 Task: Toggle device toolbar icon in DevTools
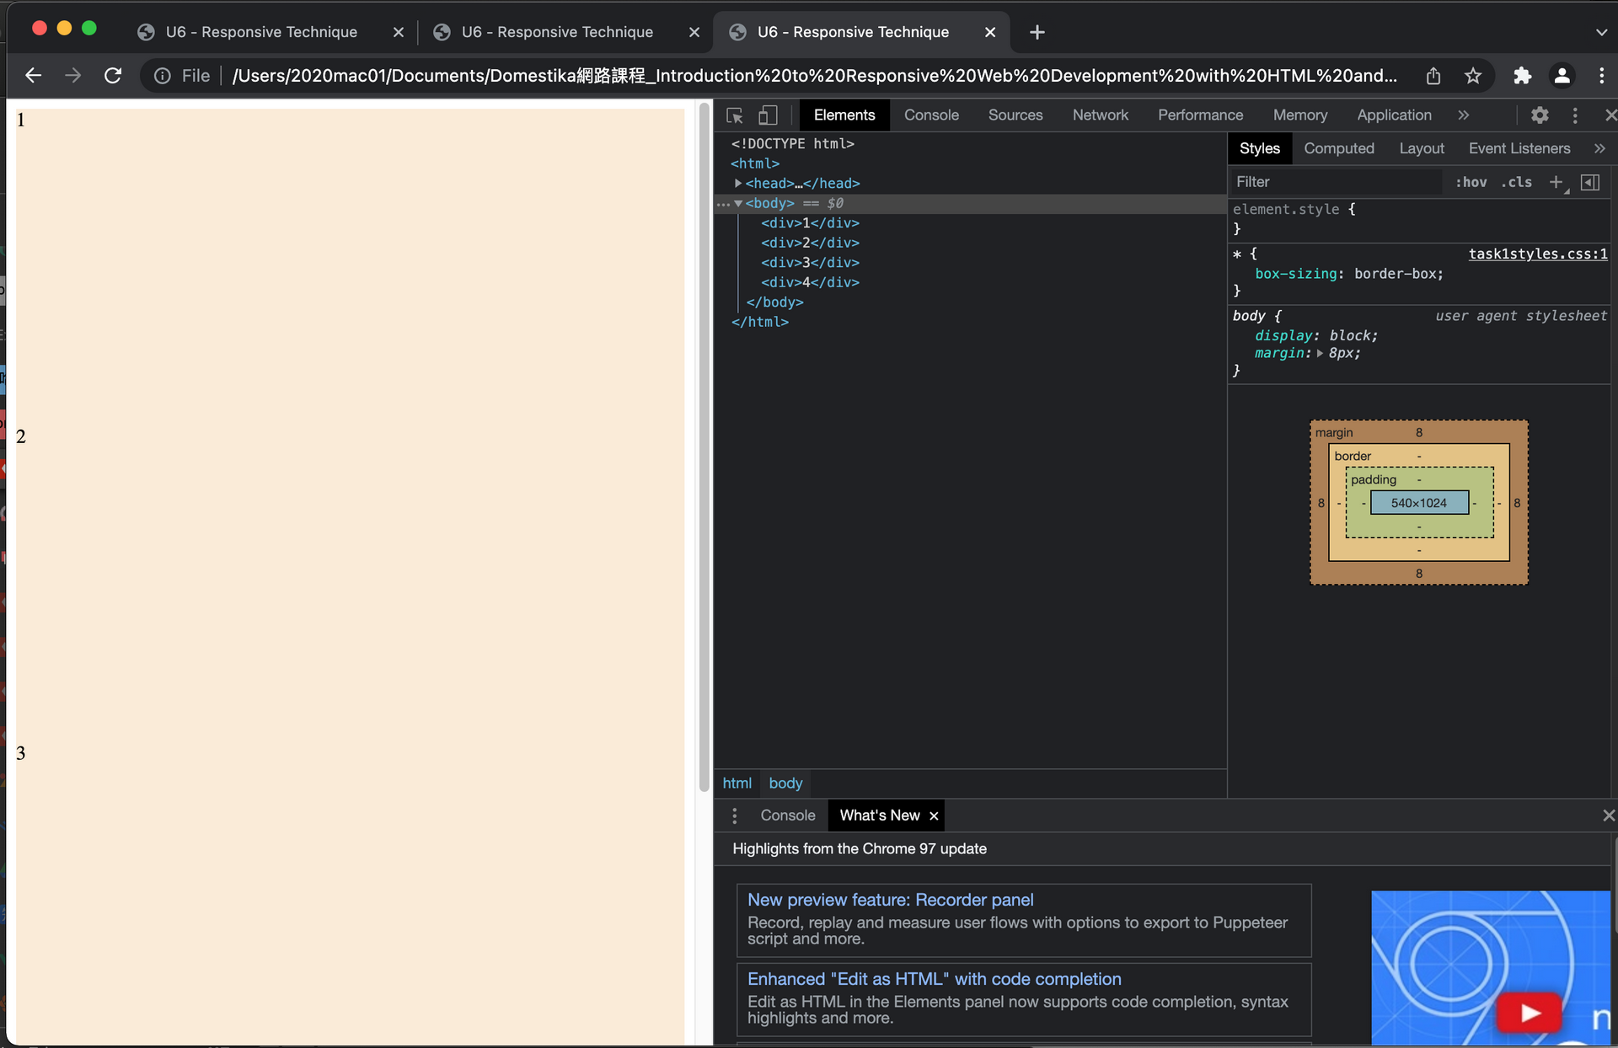click(x=768, y=115)
